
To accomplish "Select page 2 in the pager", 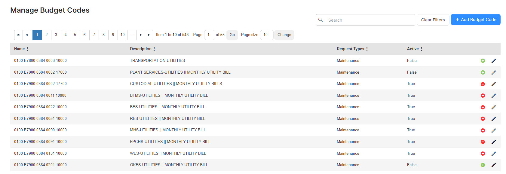I will click(x=47, y=35).
